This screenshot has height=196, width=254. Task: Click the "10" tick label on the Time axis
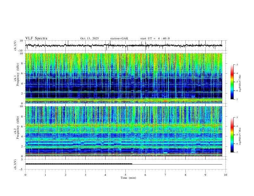coord(225,175)
